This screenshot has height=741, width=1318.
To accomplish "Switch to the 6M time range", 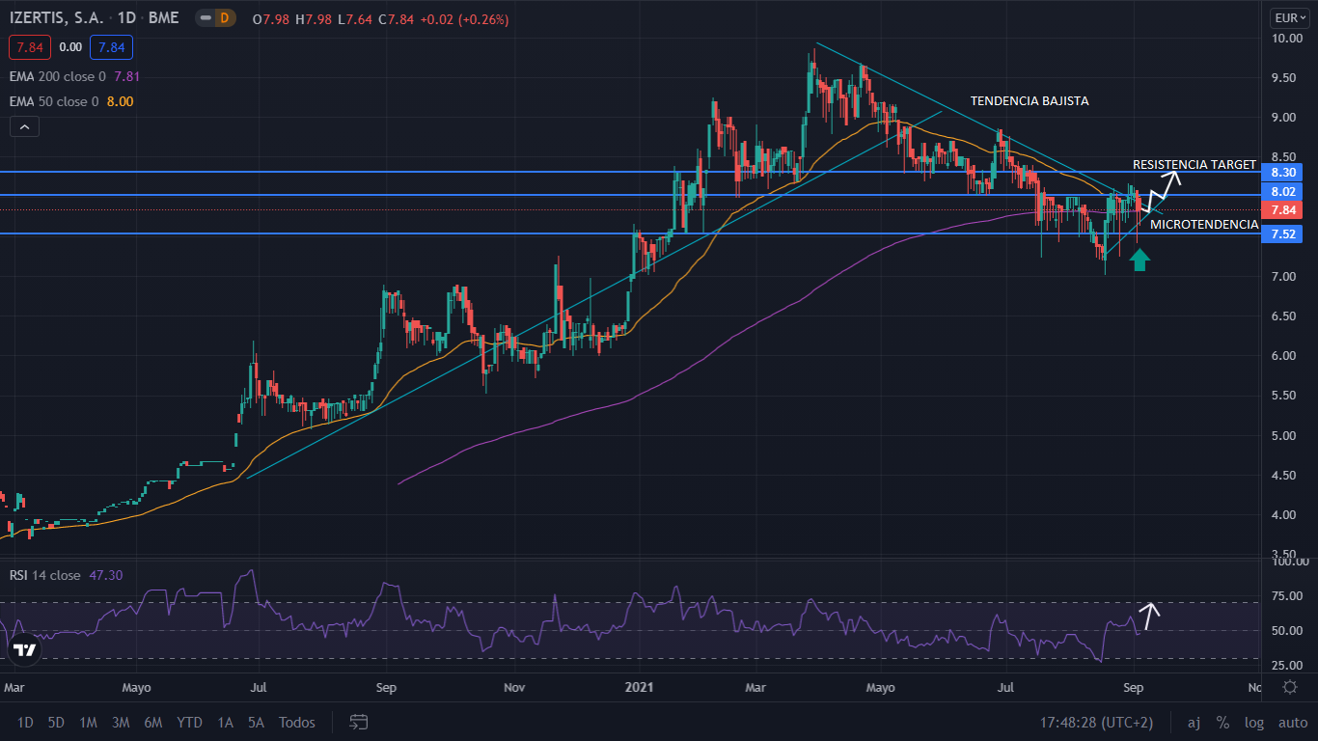I will [x=152, y=722].
